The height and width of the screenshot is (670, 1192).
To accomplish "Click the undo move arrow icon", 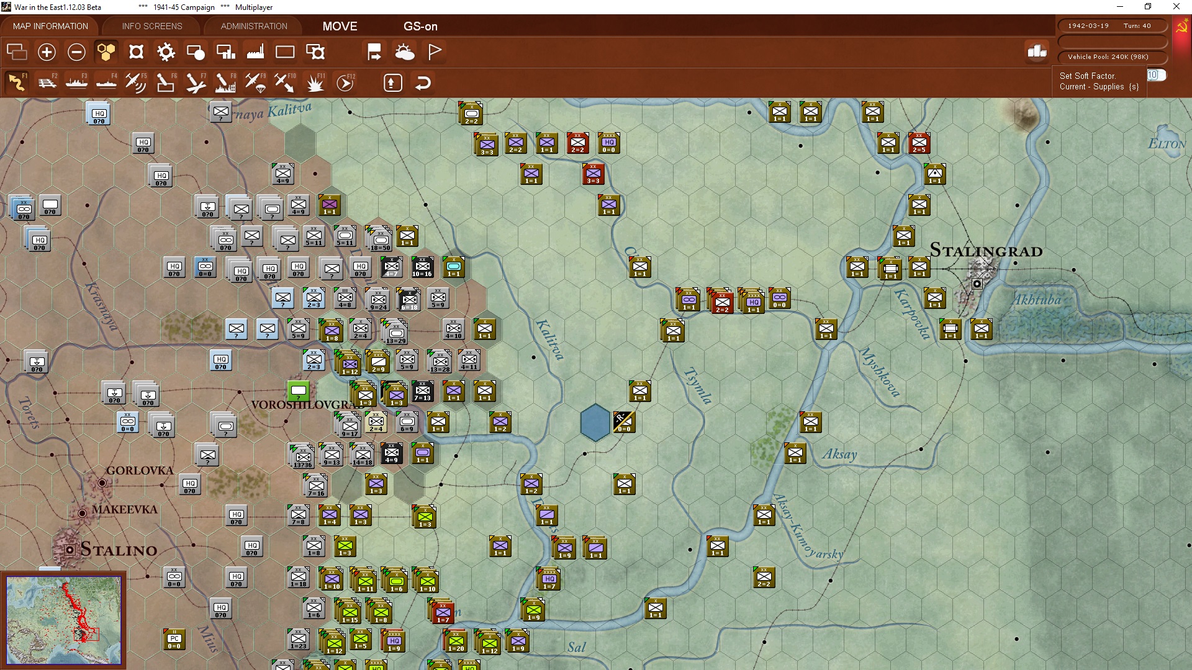I will point(423,83).
